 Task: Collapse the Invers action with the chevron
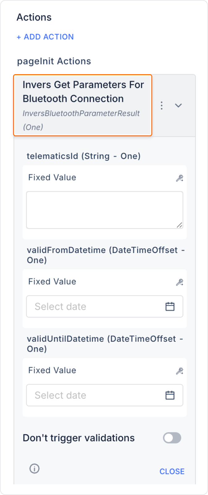click(x=178, y=105)
